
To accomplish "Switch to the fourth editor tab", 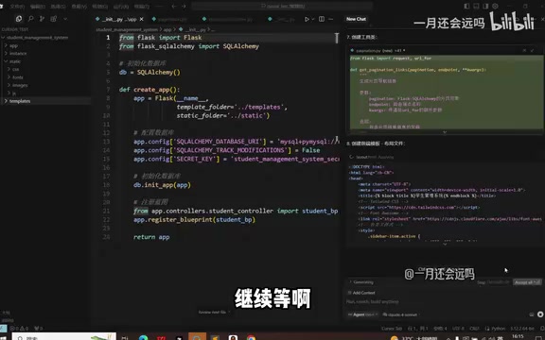I will click(283, 19).
